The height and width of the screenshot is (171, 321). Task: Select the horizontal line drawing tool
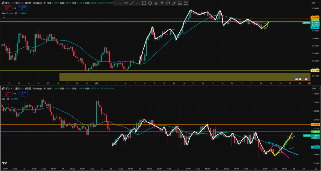point(120,3)
